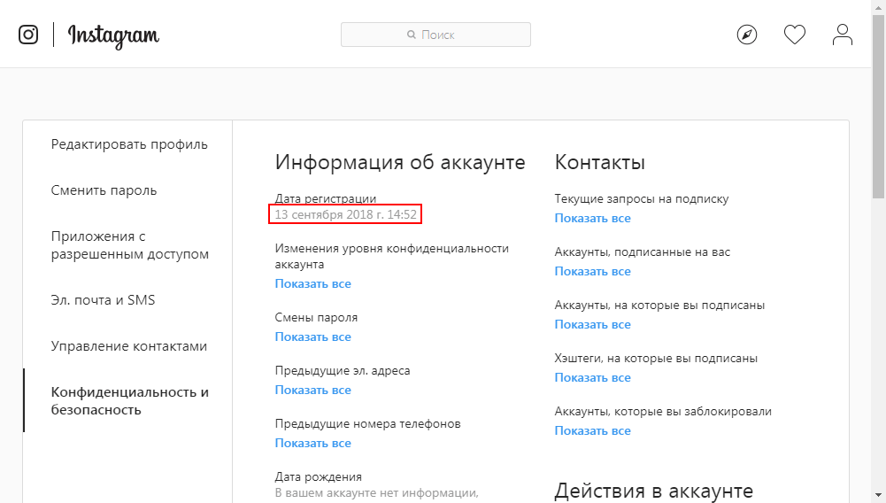This screenshot has width=886, height=503.
Task: Open Управление контактами section
Action: tap(129, 346)
